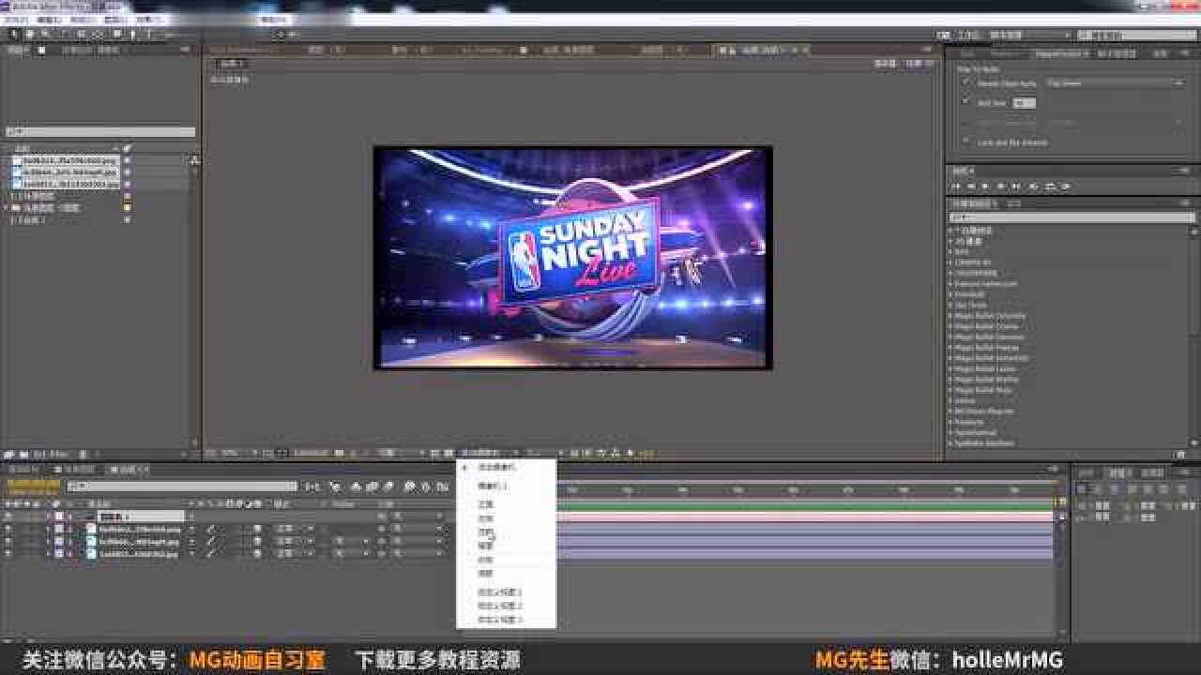Open the composition mini-flowchart icon in timeline
The height and width of the screenshot is (675, 1201).
click(x=312, y=487)
